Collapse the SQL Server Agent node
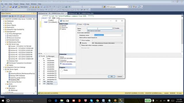 tap(4, 69)
